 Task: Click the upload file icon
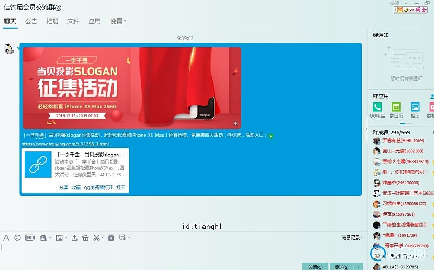tap(74, 237)
